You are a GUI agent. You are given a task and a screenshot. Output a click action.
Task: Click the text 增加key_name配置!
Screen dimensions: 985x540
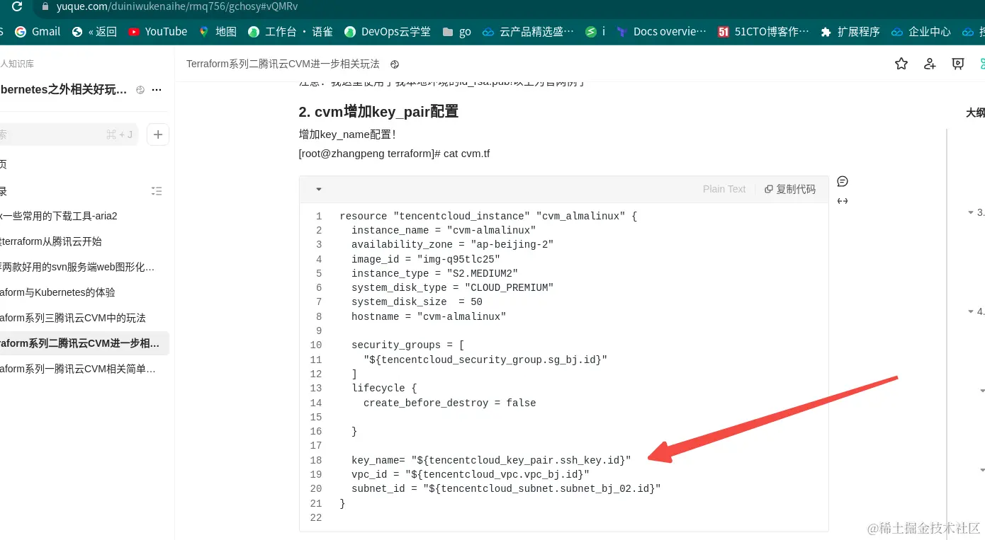347,134
